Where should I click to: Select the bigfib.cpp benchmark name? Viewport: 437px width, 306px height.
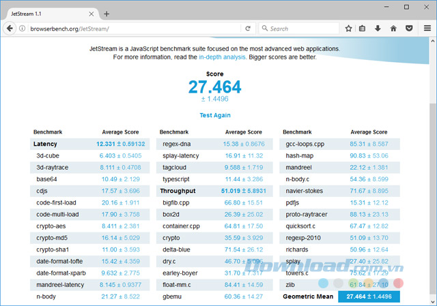tap(176, 202)
